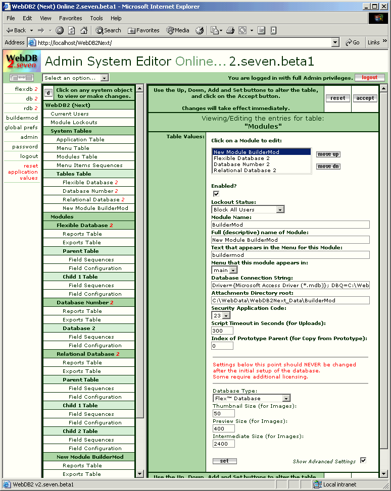This screenshot has width=391, height=491.
Task: Open 'Menu Items Sequences' in the tree
Action: click(89, 165)
